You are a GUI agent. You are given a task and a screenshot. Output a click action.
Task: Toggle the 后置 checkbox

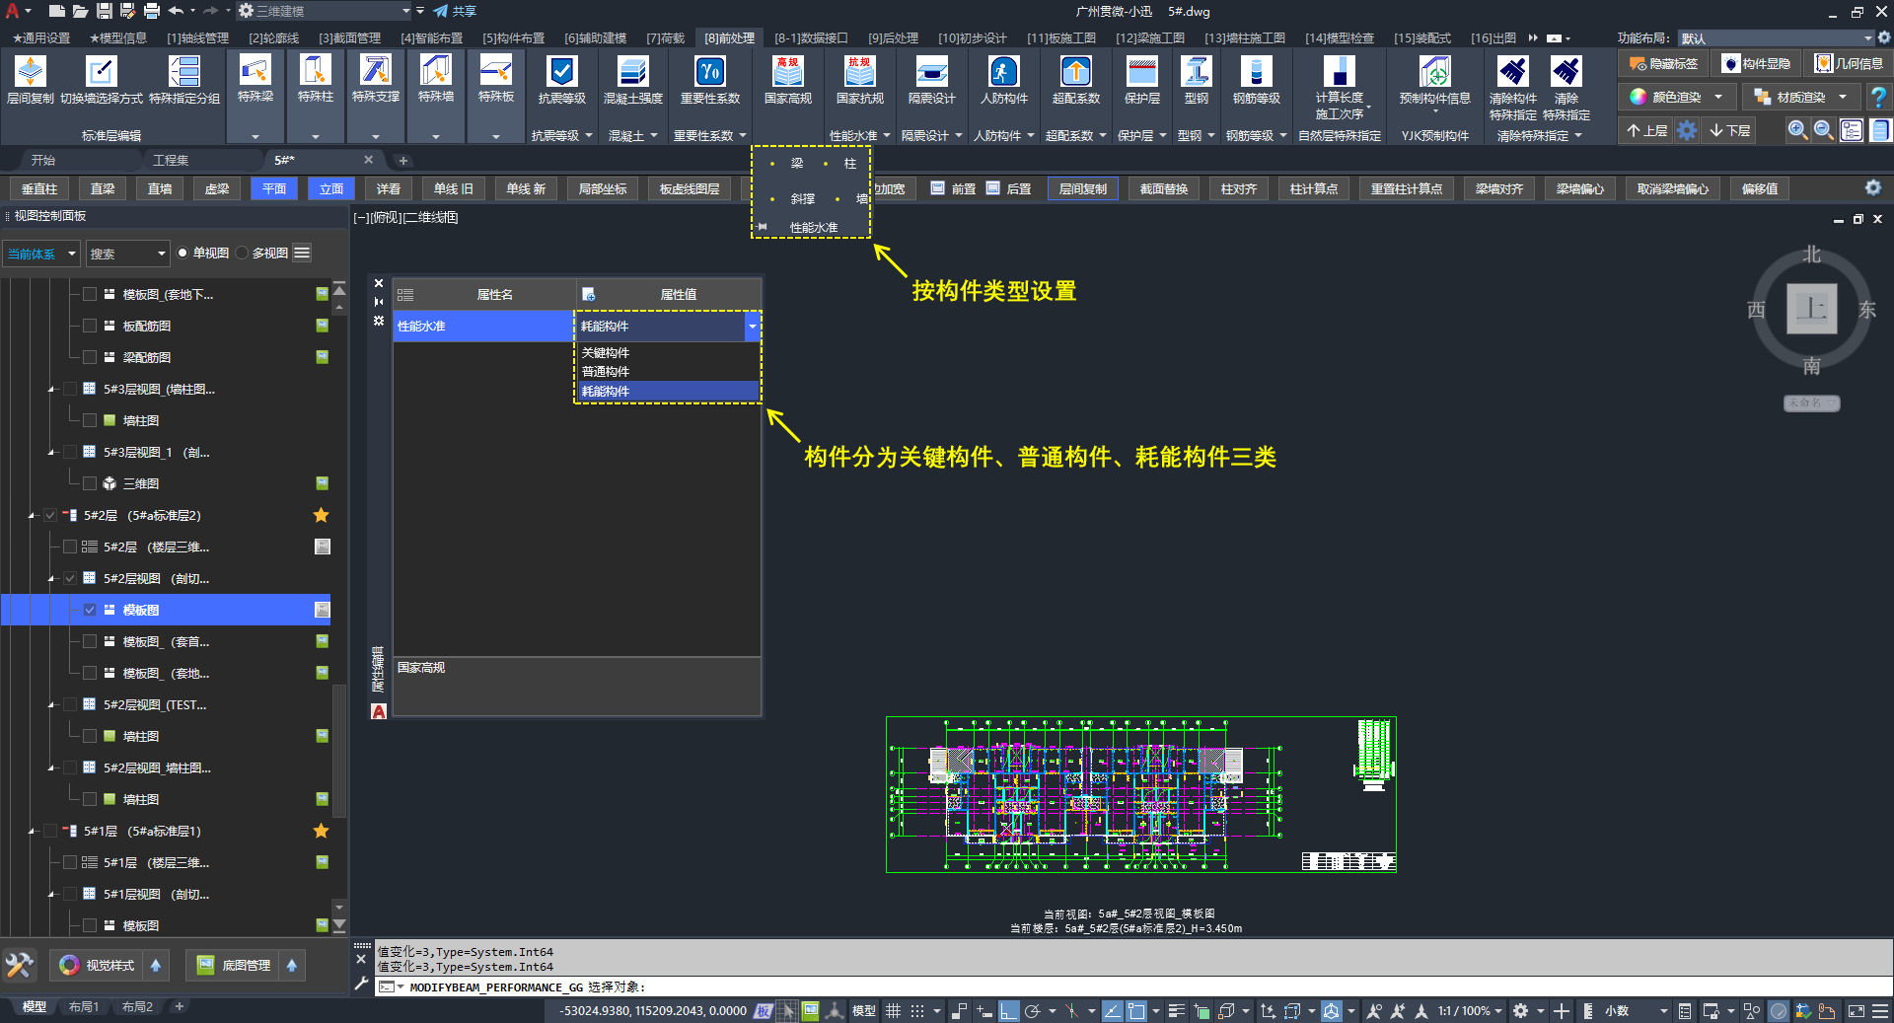point(993,188)
